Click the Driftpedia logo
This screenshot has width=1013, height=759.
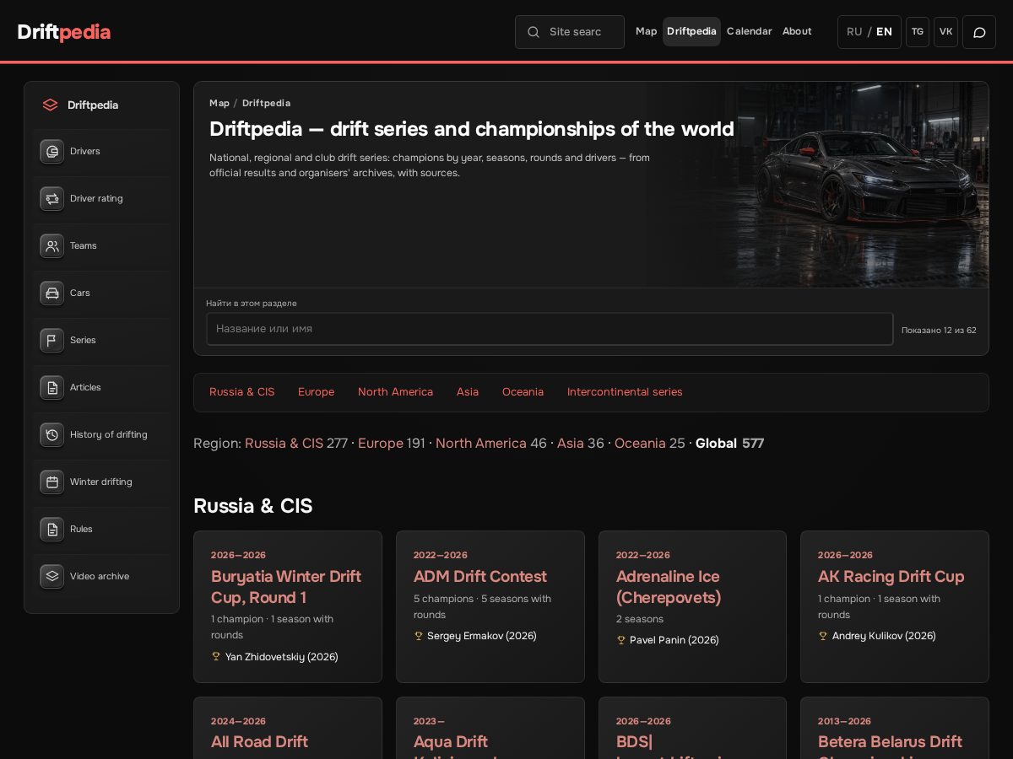tap(64, 32)
